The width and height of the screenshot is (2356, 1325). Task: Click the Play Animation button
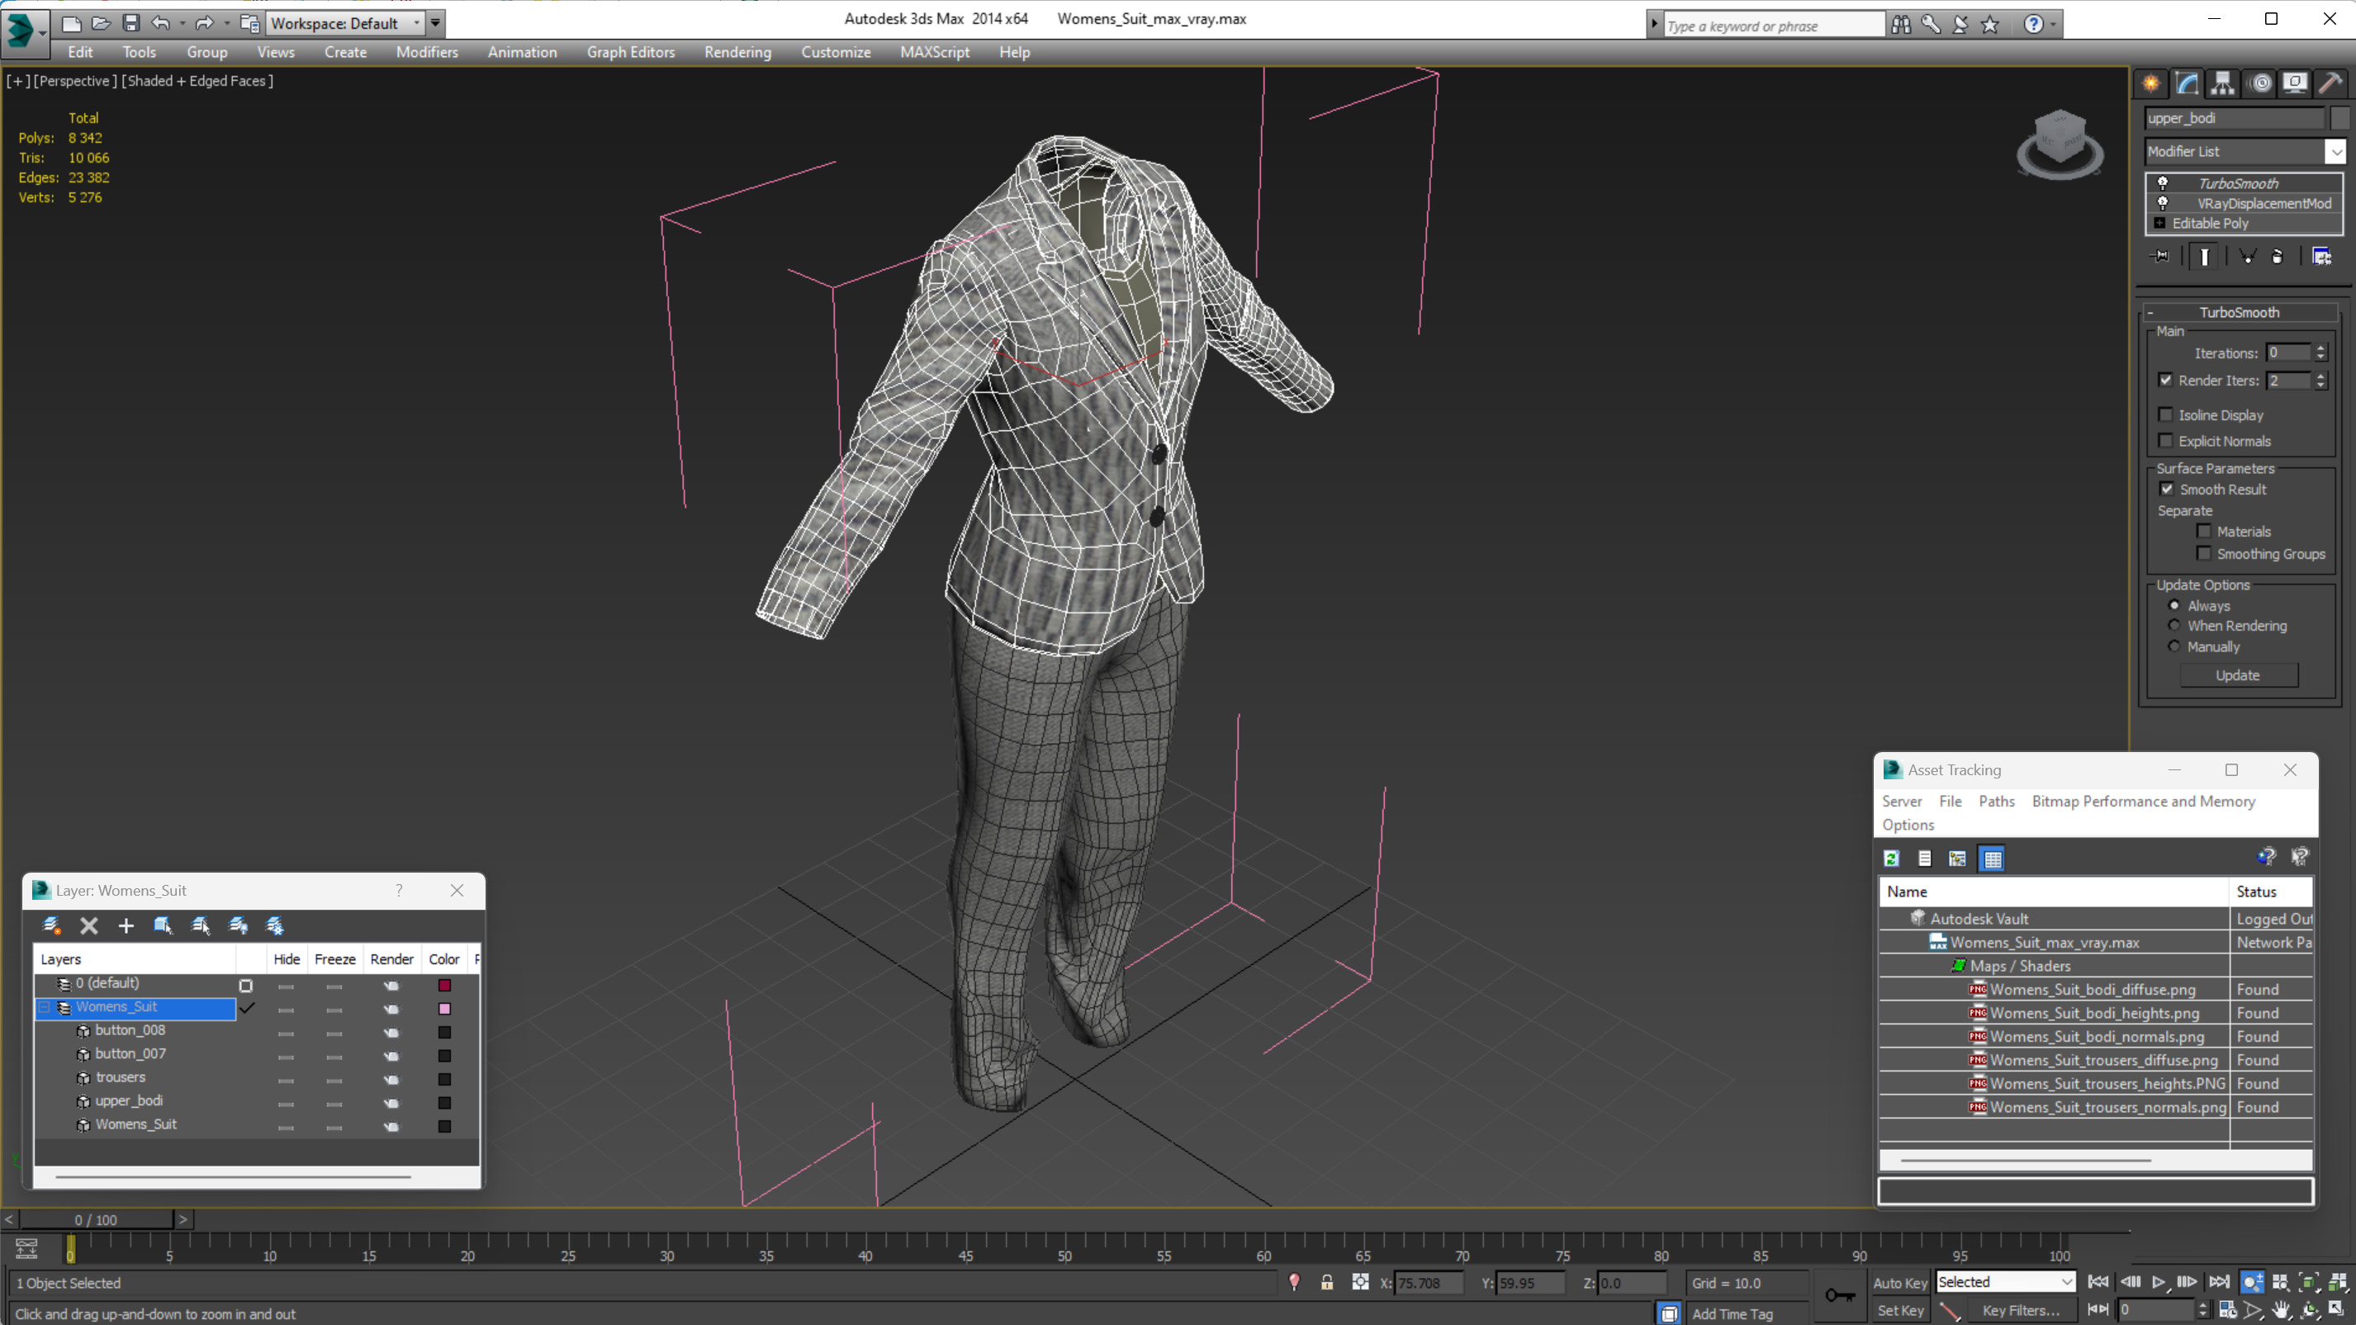coord(2159,1282)
